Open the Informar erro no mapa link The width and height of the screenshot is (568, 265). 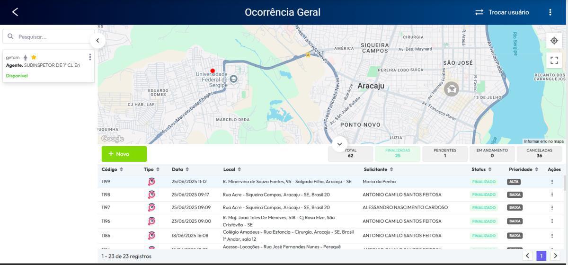544,141
